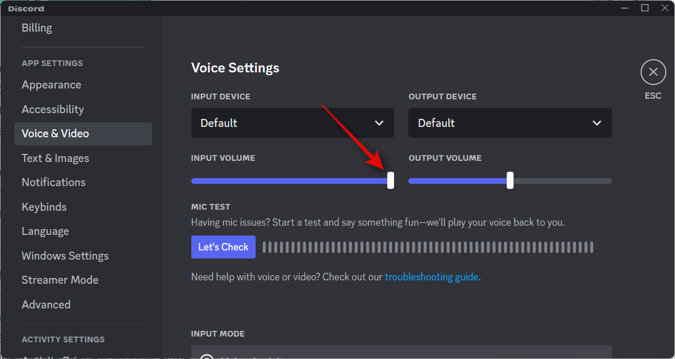Expand the Output Device dropdown
Viewport: 675px width, 359px height.
pos(510,123)
